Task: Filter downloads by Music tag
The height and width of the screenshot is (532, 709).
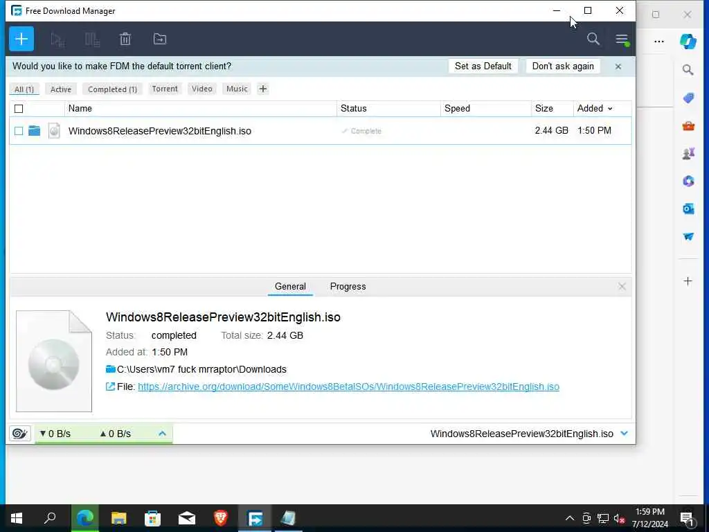Action: [x=237, y=89]
